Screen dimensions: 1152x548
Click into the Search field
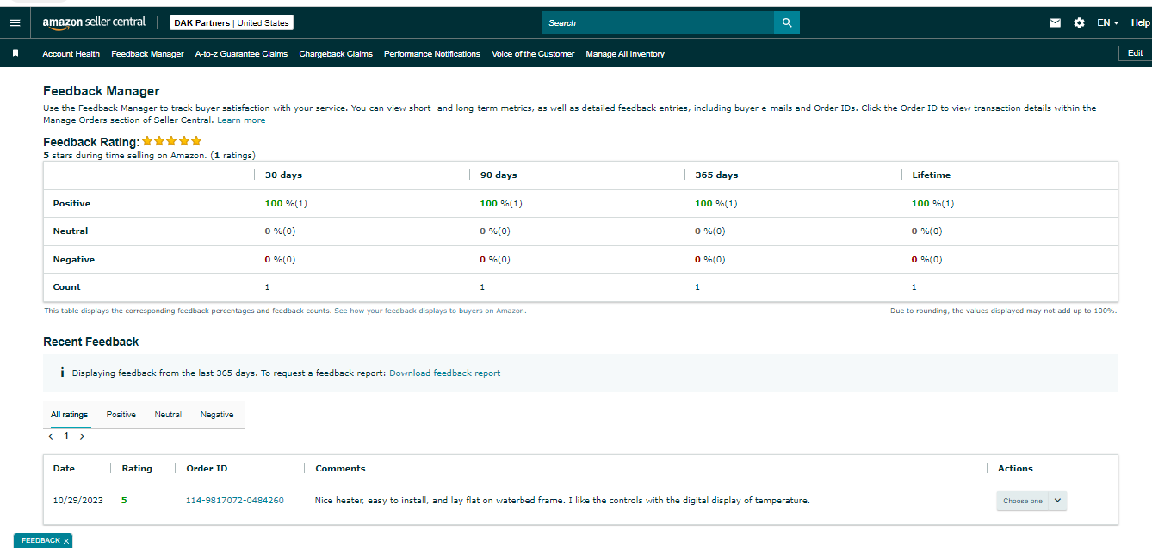click(658, 22)
